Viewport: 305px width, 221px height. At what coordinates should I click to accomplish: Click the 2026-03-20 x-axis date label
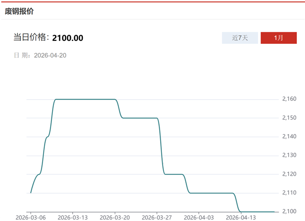tap(115, 217)
